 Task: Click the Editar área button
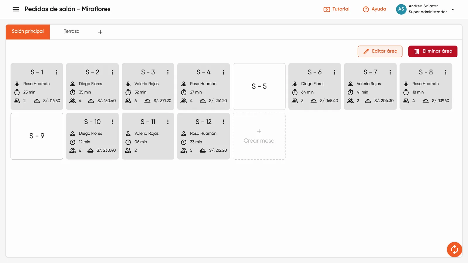pos(380,51)
